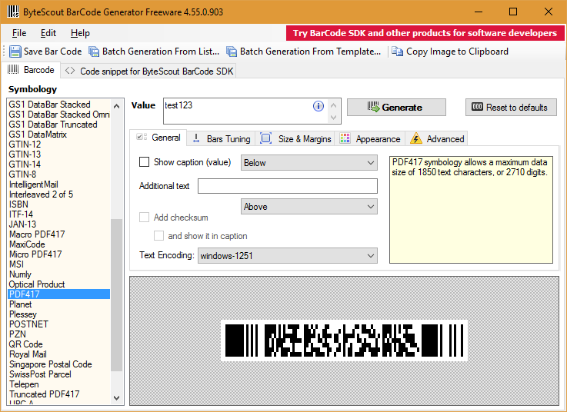Click the Reset to defaults button
The width and height of the screenshot is (567, 412).
click(511, 108)
